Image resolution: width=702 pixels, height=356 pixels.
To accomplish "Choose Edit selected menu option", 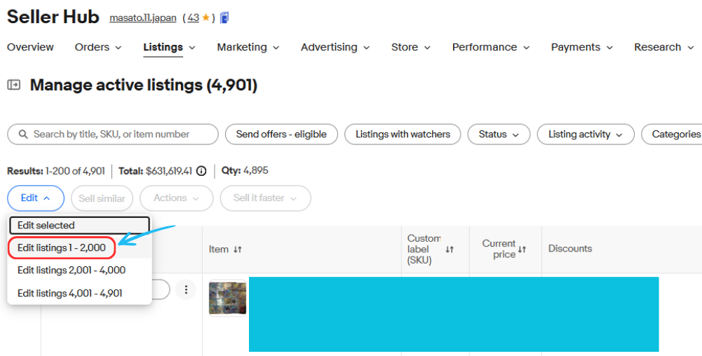I will [80, 226].
